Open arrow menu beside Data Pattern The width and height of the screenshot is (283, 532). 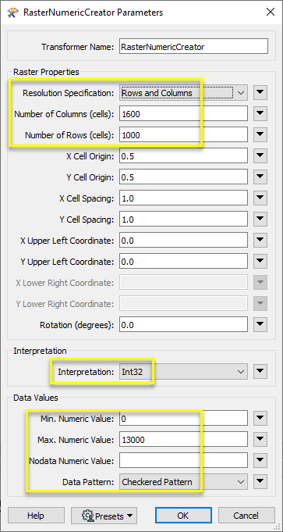(x=260, y=481)
